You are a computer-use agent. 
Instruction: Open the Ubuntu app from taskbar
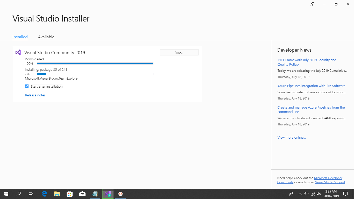121,194
